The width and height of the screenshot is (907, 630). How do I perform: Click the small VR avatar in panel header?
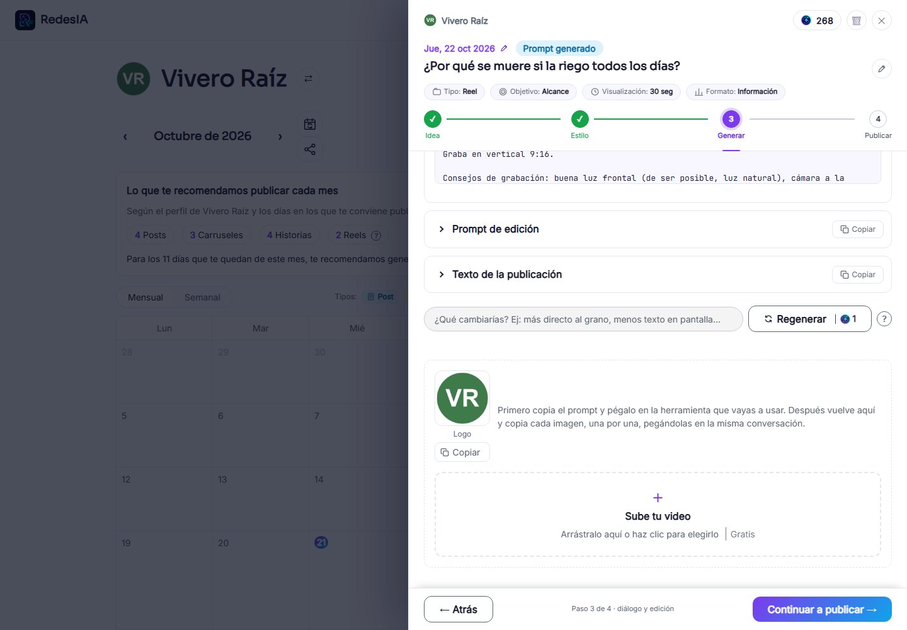click(430, 20)
